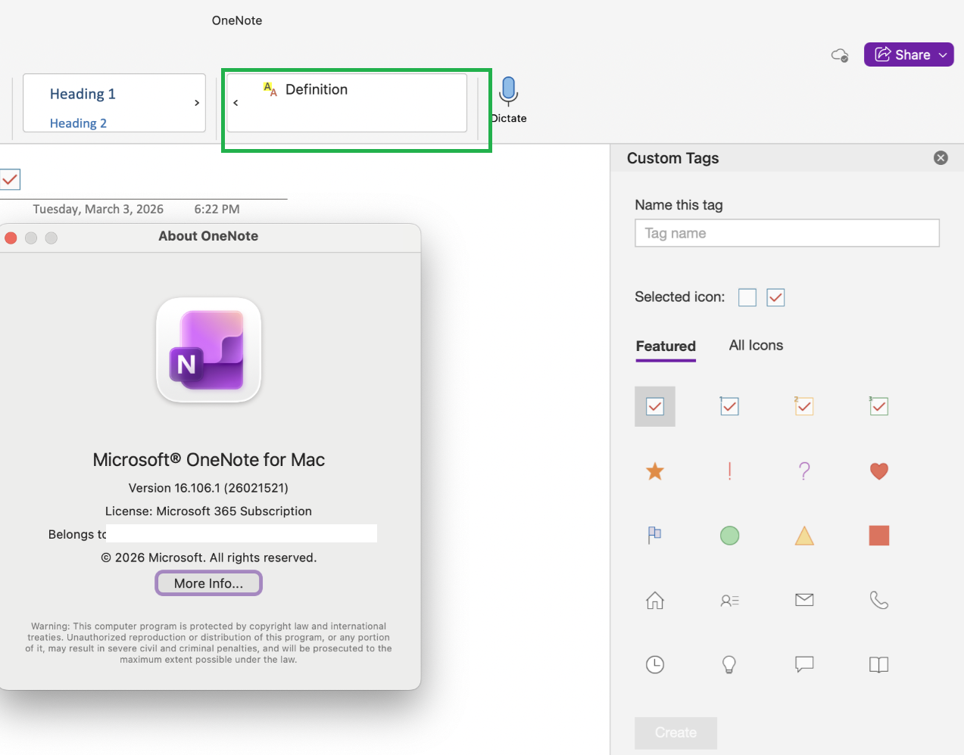Check the cloud sync status icon

point(840,55)
